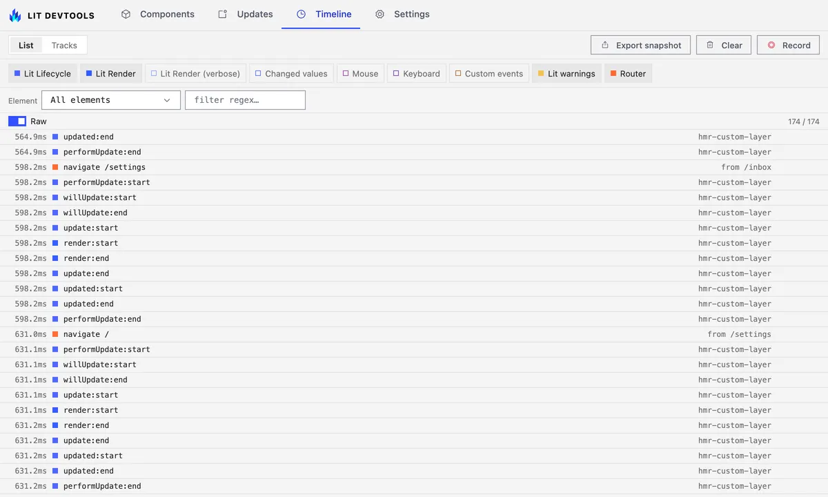
Task: Select the 598.2ms updated:start row
Action: [414, 289]
